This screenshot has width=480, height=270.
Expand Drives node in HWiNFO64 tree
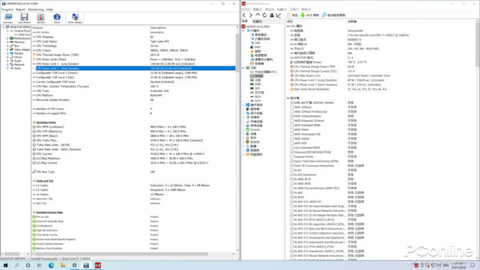8,57
